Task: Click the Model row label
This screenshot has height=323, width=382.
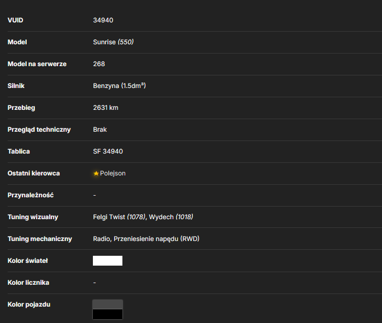Action: click(x=17, y=42)
